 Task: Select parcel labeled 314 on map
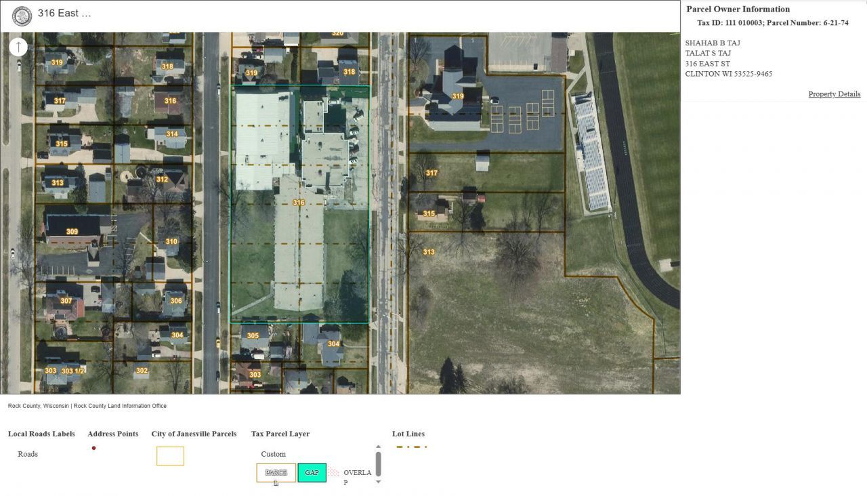172,134
